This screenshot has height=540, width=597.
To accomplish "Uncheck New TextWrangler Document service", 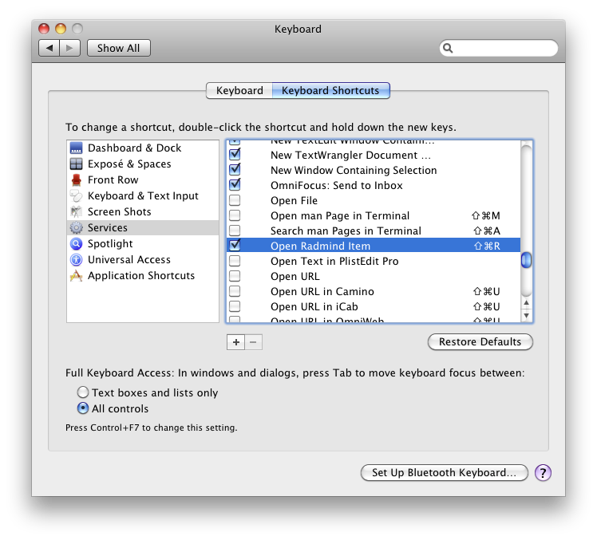I will [x=235, y=155].
